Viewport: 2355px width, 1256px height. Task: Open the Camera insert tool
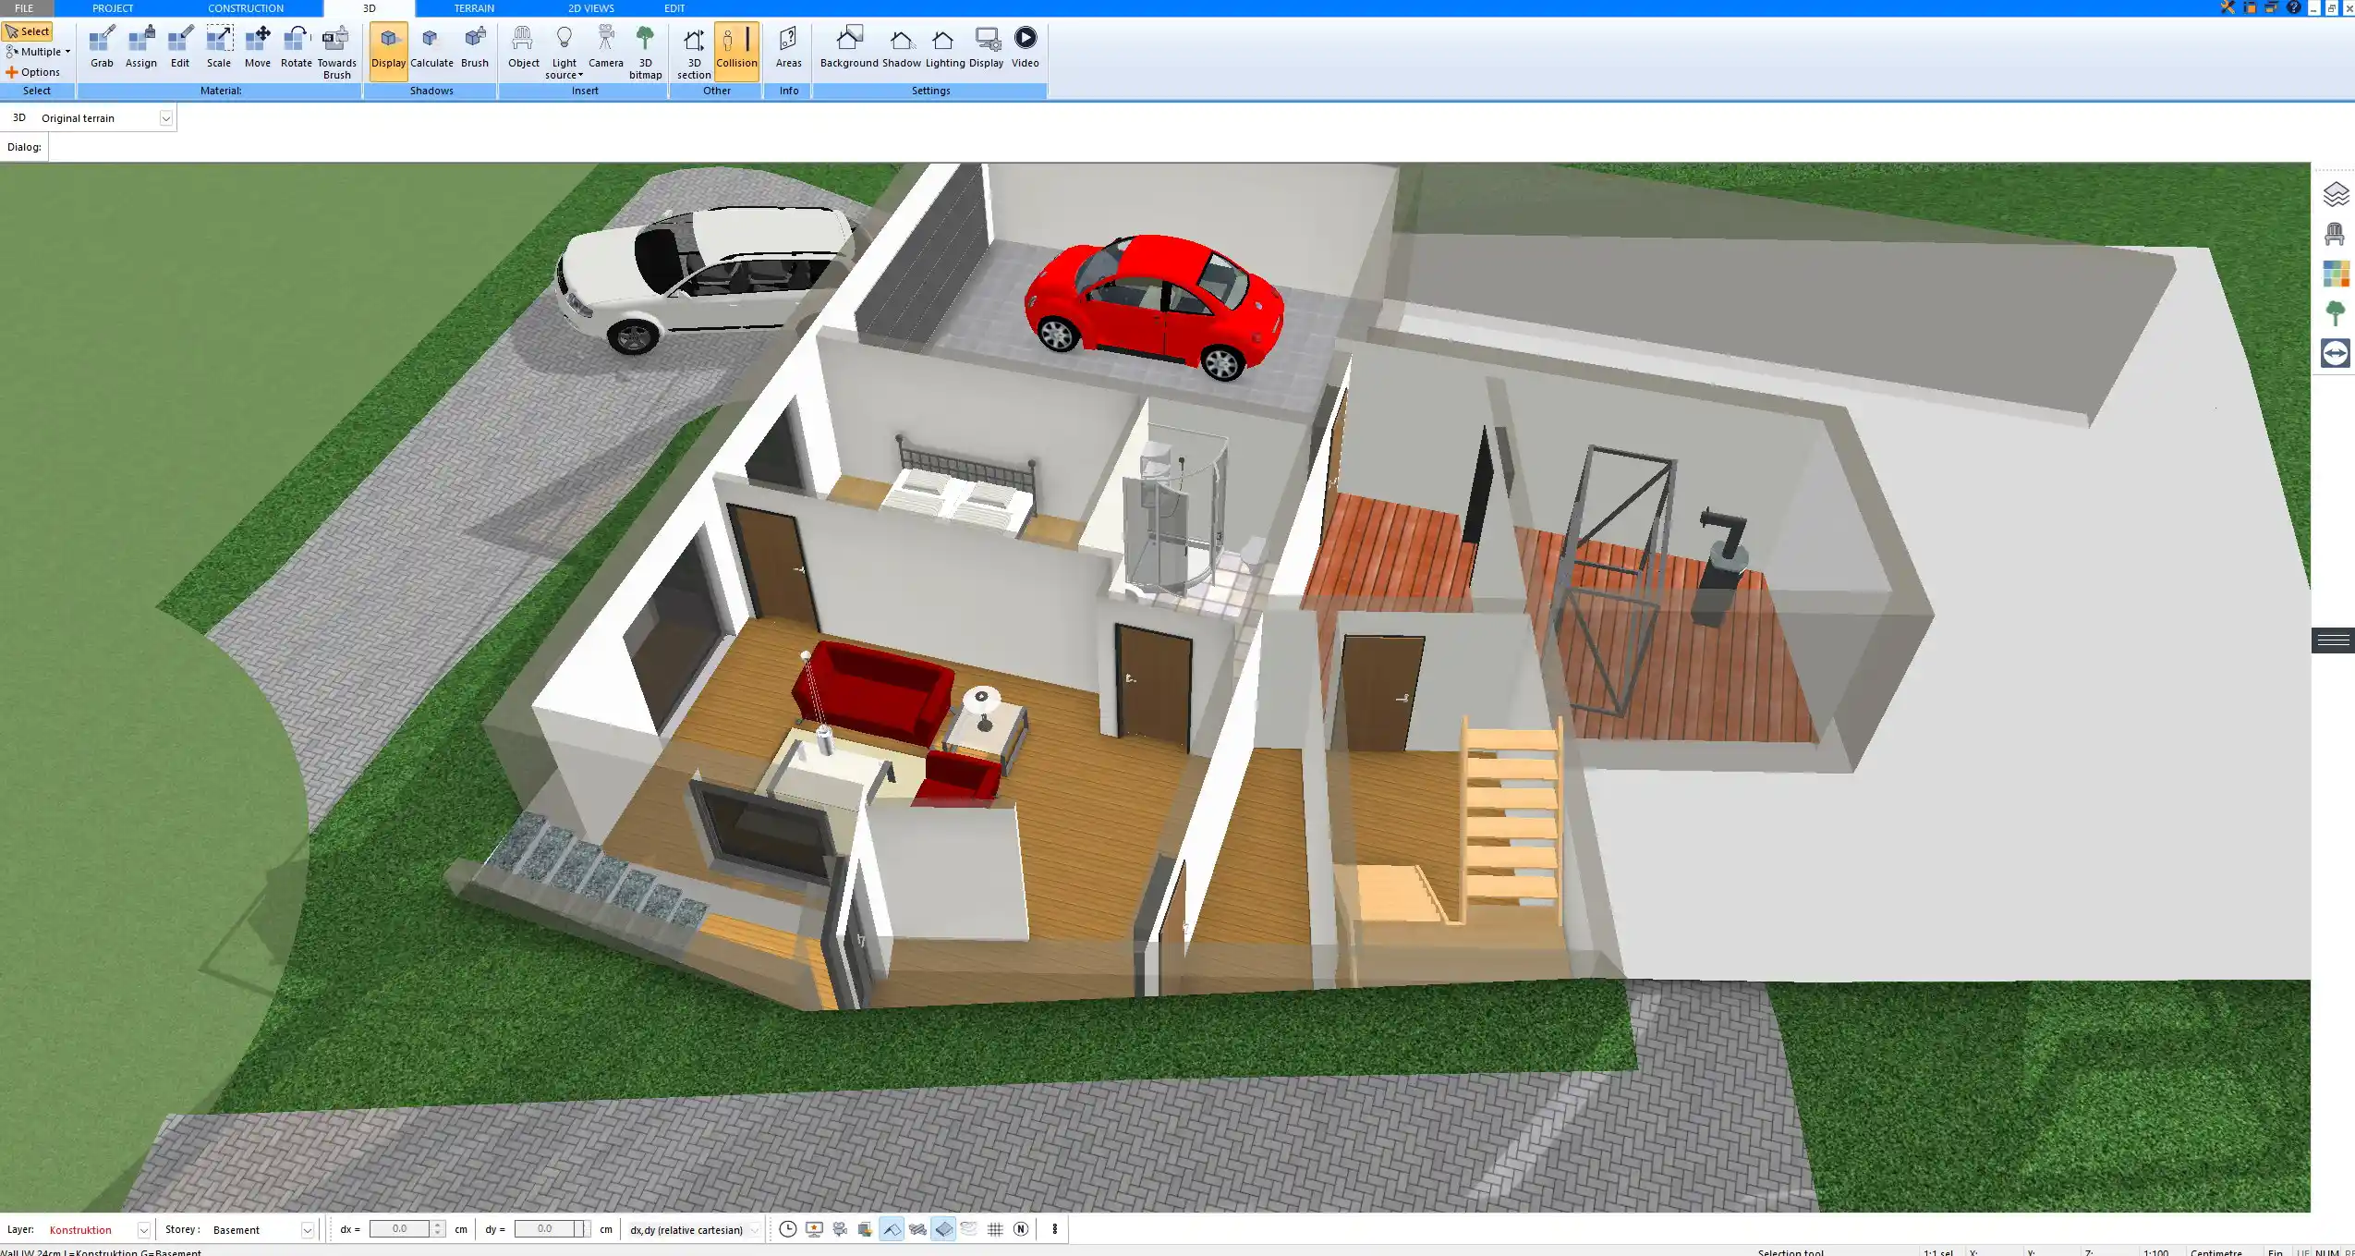click(x=604, y=48)
